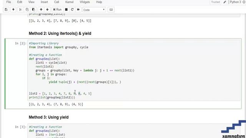Screen dimensions: 246x138
Task: Paste cells below using the clipboard icon
Action: tap(33, 10)
